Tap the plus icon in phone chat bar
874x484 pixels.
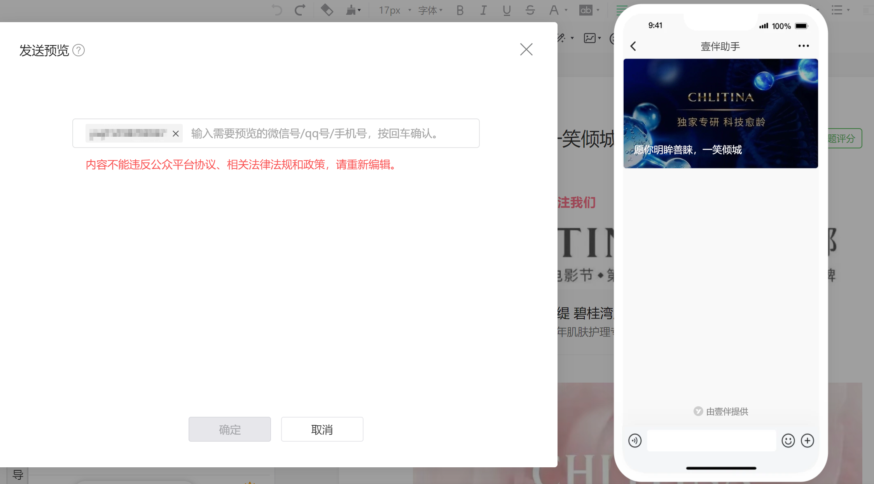[808, 440]
